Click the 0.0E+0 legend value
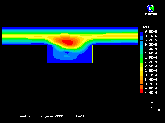 [151, 32]
